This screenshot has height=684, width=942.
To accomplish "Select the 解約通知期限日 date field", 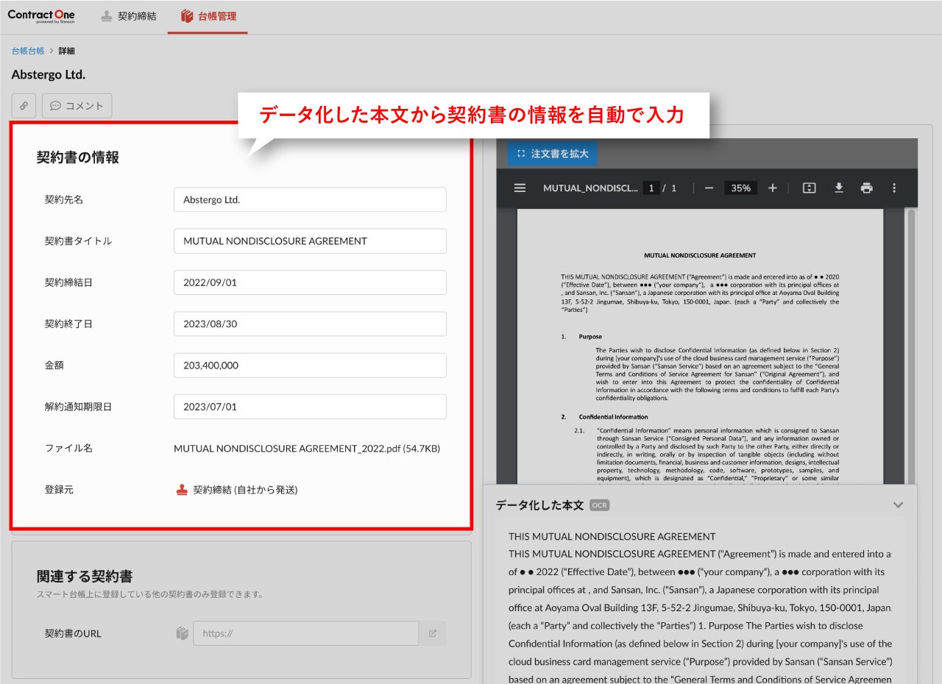I will click(310, 407).
